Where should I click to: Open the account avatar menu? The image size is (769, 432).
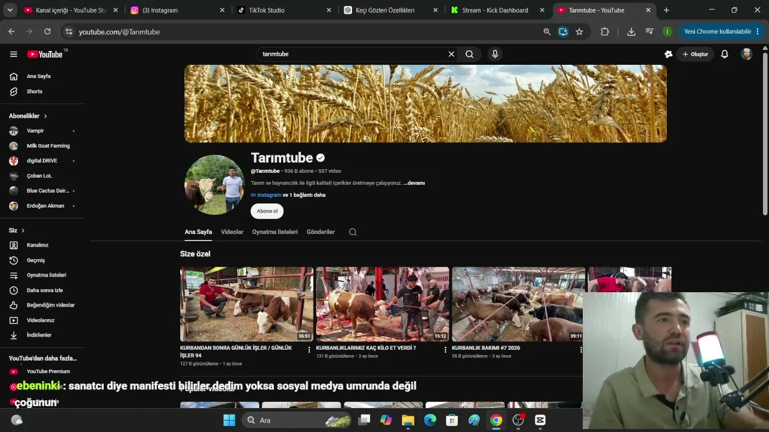(747, 54)
